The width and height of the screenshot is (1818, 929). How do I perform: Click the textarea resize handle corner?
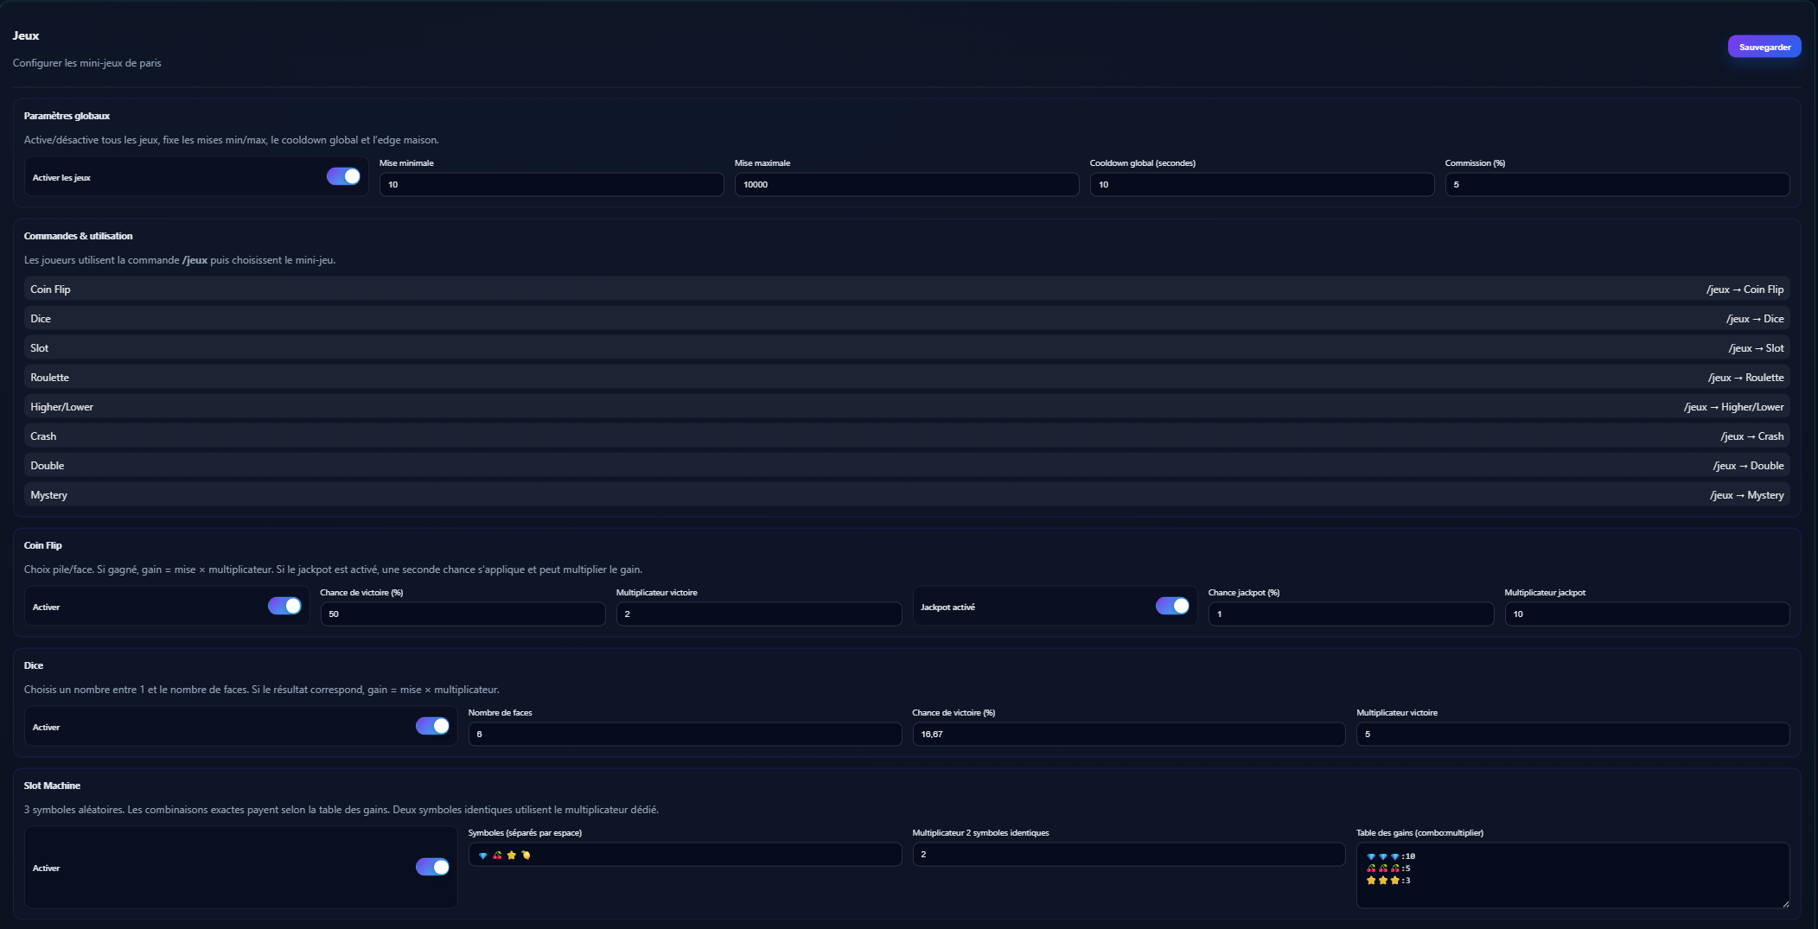tap(1785, 904)
